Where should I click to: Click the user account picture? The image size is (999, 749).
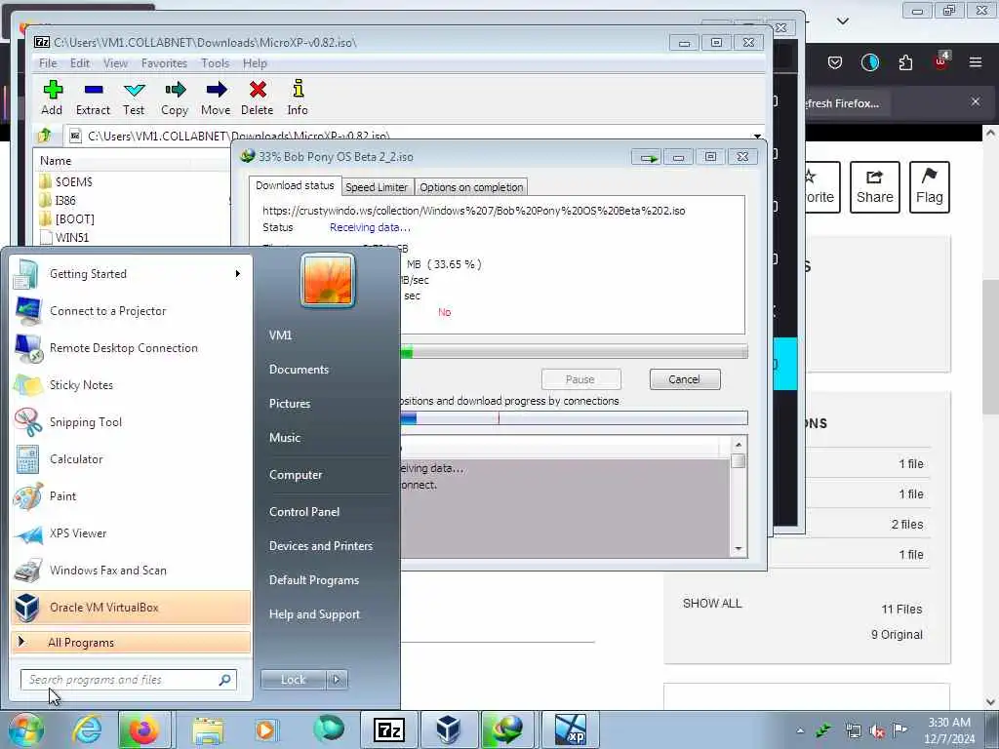328,280
